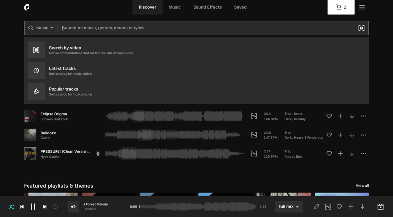Seek in the player bar waveform
The width and height of the screenshot is (393, 217).
tap(197, 207)
